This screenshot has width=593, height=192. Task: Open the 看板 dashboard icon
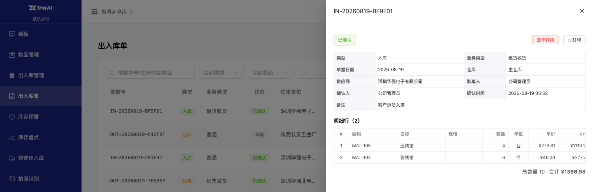click(x=12, y=34)
